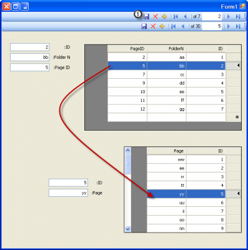Select the 'rr' cell in the Page grid
248x250 pixels.
coord(167,177)
